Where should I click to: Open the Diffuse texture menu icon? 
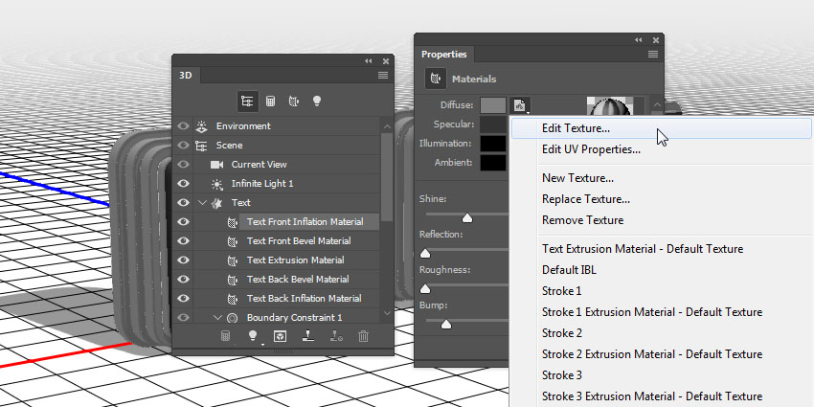[x=520, y=105]
